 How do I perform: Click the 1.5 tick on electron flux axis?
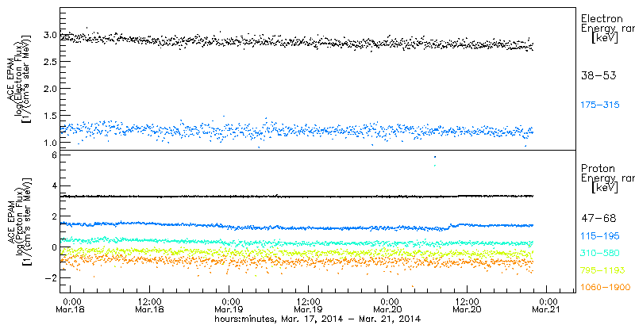(x=49, y=116)
